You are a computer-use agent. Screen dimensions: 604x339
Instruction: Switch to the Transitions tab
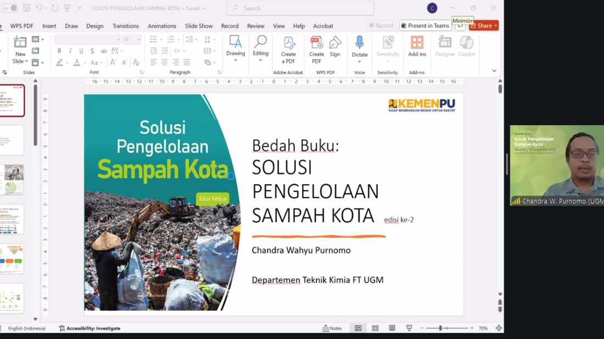[126, 26]
